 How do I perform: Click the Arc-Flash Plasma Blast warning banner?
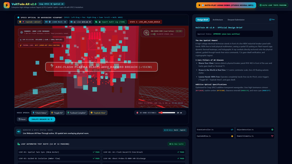coord(101,67)
